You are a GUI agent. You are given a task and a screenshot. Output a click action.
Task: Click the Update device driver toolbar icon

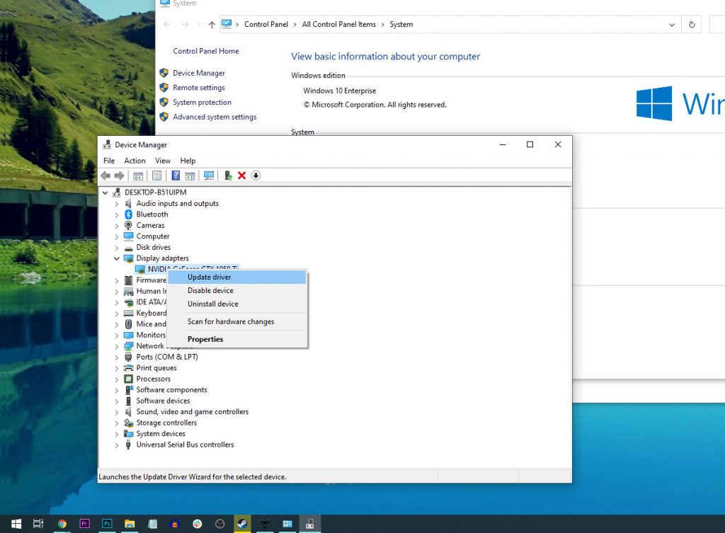[228, 176]
